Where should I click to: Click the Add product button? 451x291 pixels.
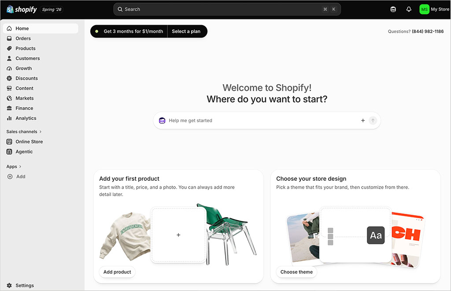(117, 272)
